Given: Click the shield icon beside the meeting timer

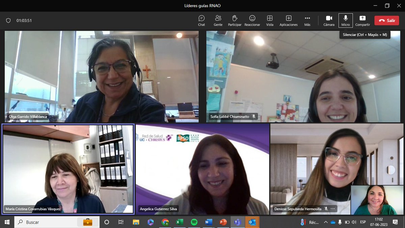Looking at the screenshot, I should pyautogui.click(x=8, y=20).
